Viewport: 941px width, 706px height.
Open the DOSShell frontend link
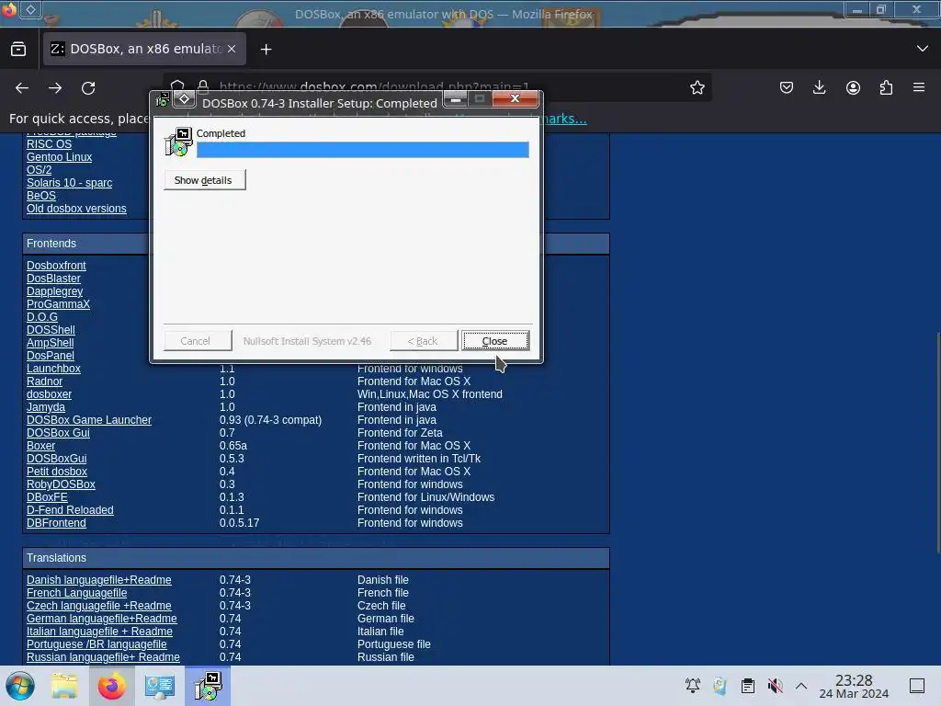pyautogui.click(x=51, y=330)
